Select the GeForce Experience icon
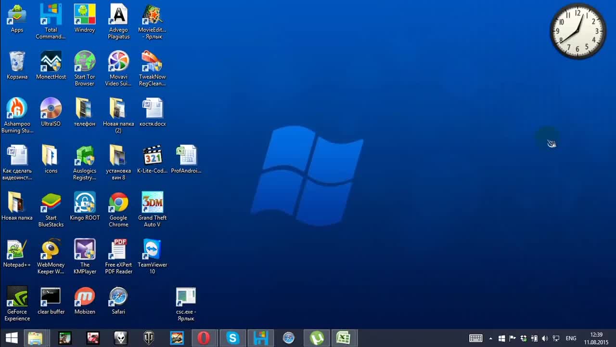The height and width of the screenshot is (347, 616). pos(17,304)
